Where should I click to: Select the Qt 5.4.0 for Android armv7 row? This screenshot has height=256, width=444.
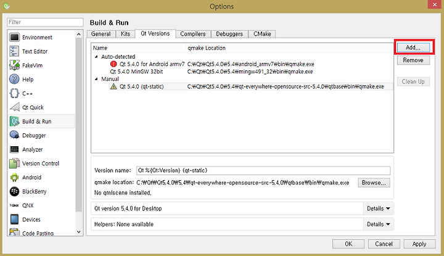pos(242,64)
